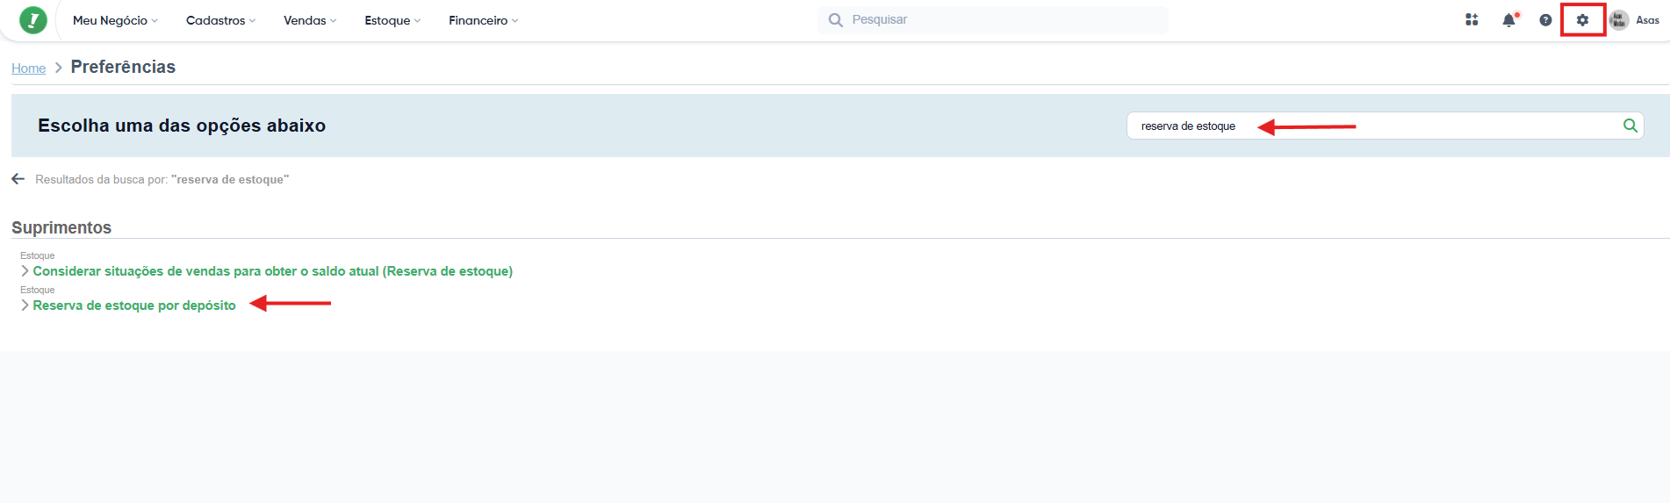Open the Vendas dropdown menu
This screenshot has width=1670, height=503.
click(309, 20)
